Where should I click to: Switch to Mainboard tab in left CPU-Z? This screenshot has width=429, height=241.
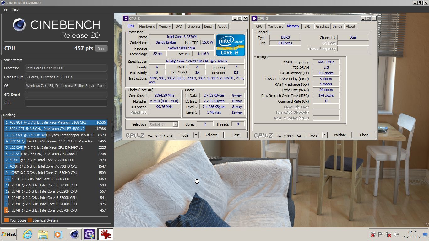147,26
